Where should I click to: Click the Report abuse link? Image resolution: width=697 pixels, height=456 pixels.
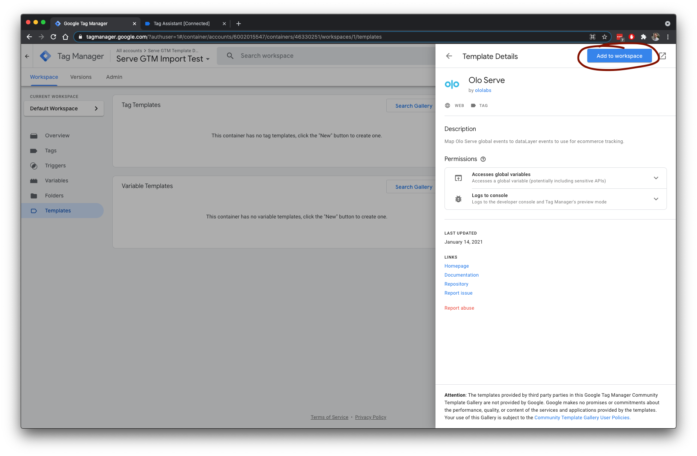[459, 308]
